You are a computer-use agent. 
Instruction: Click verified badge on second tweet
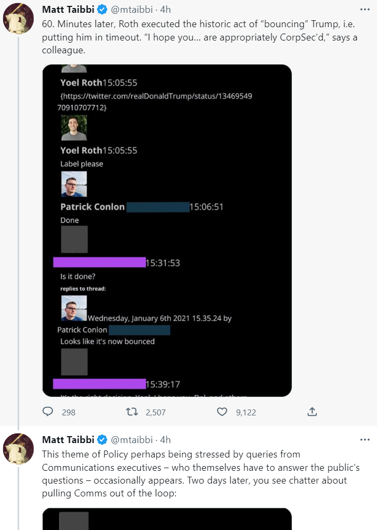102,440
